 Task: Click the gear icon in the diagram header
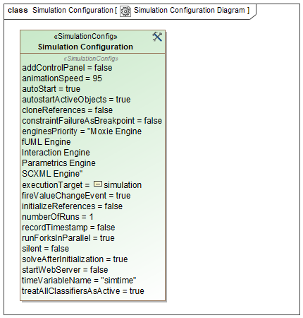point(125,11)
